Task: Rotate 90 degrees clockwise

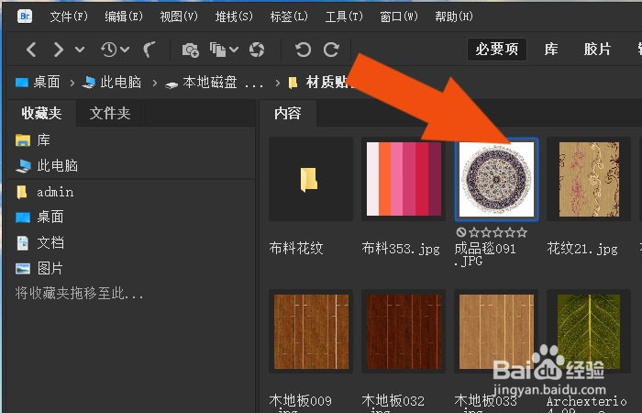Action: 331,50
